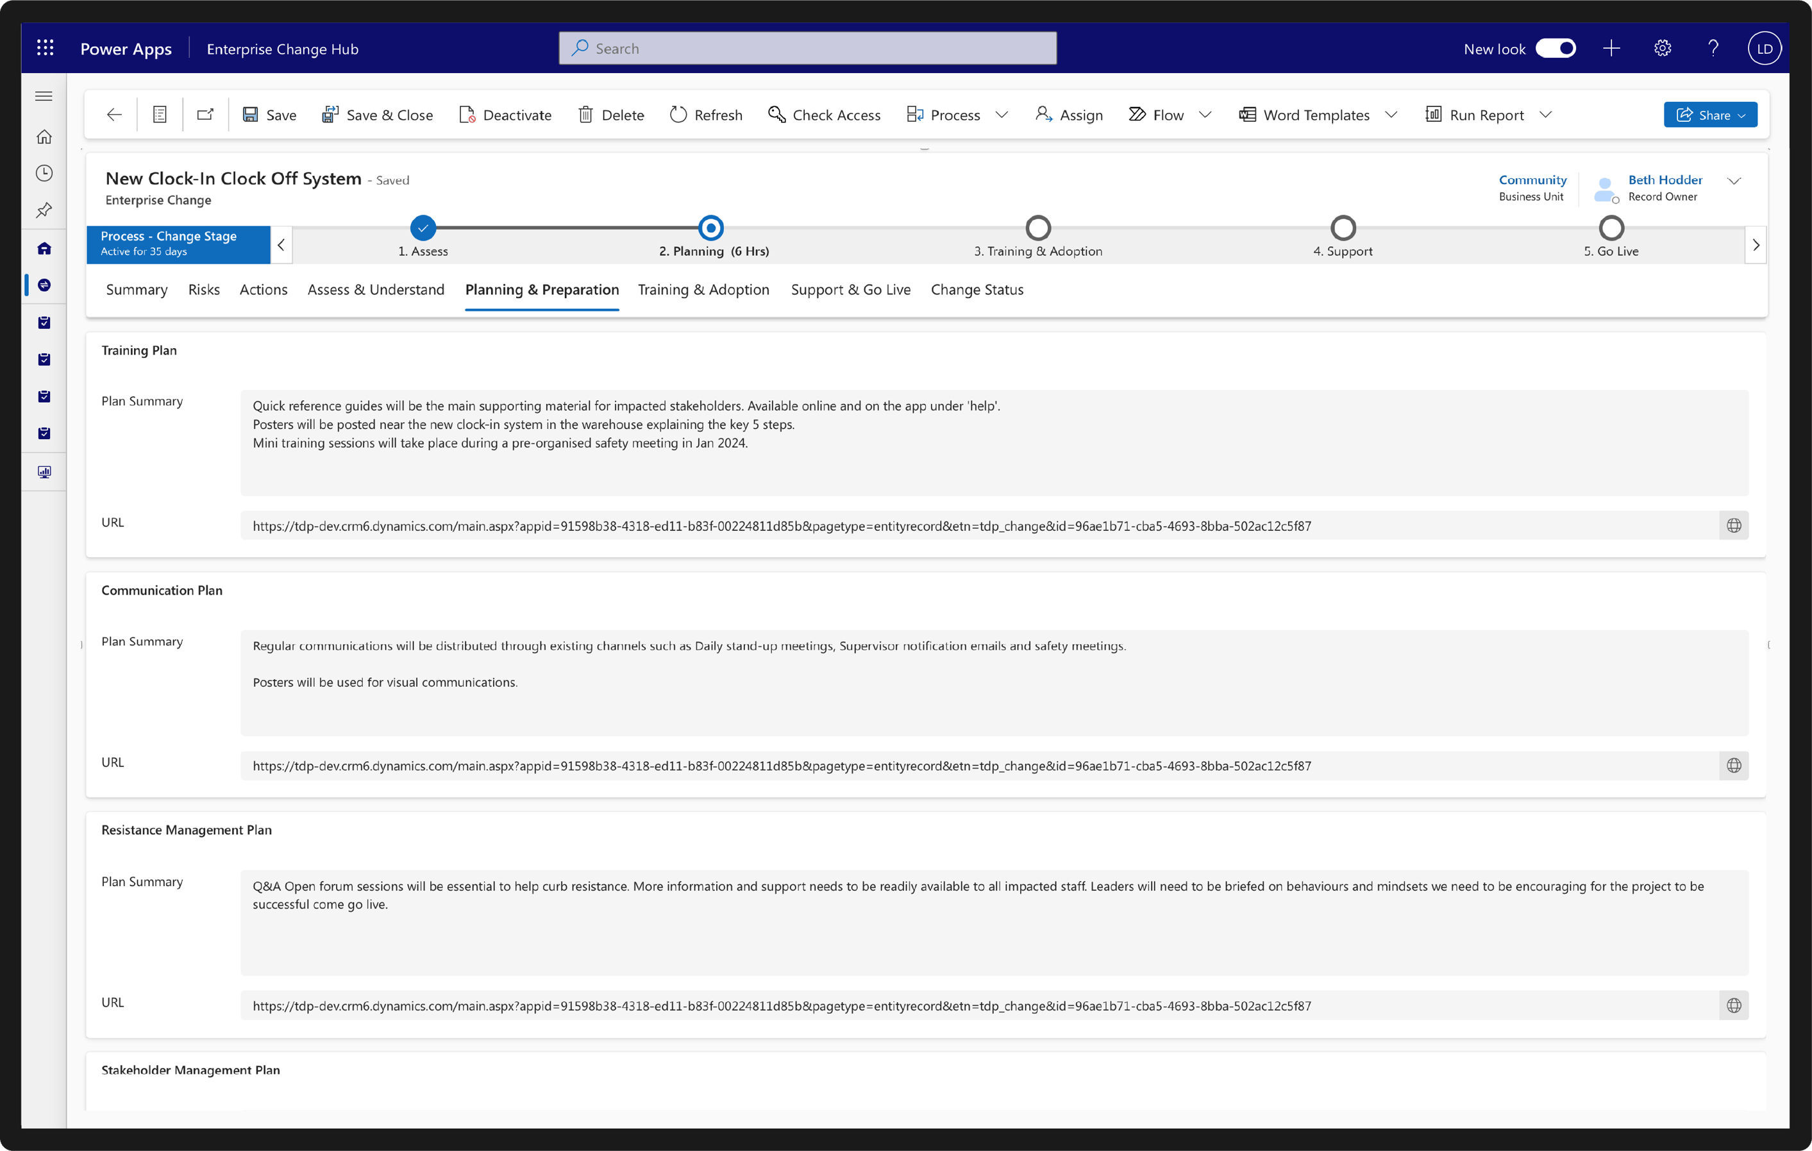Switch to the Risks tab
This screenshot has height=1151, width=1812.
pos(204,290)
